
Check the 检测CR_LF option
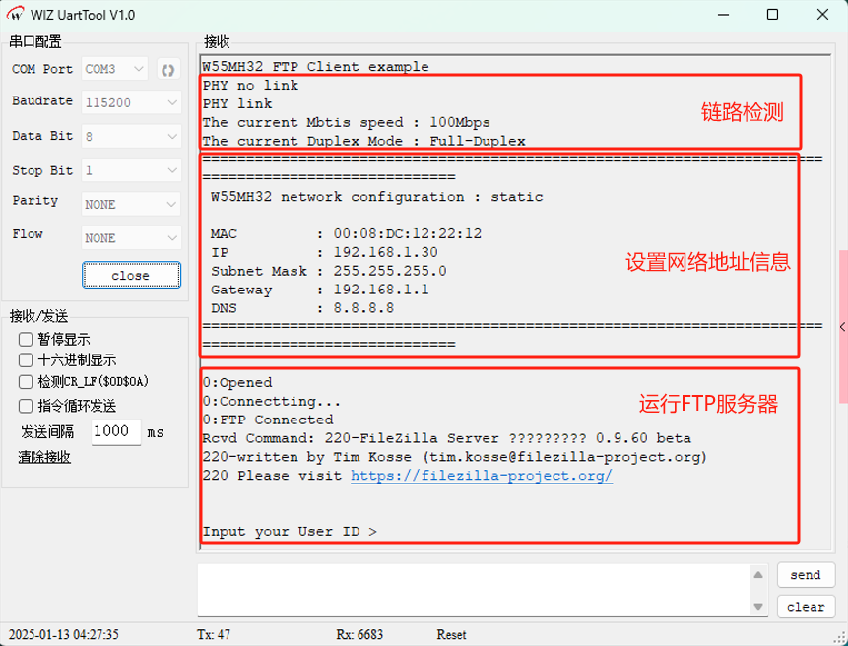[x=26, y=382]
